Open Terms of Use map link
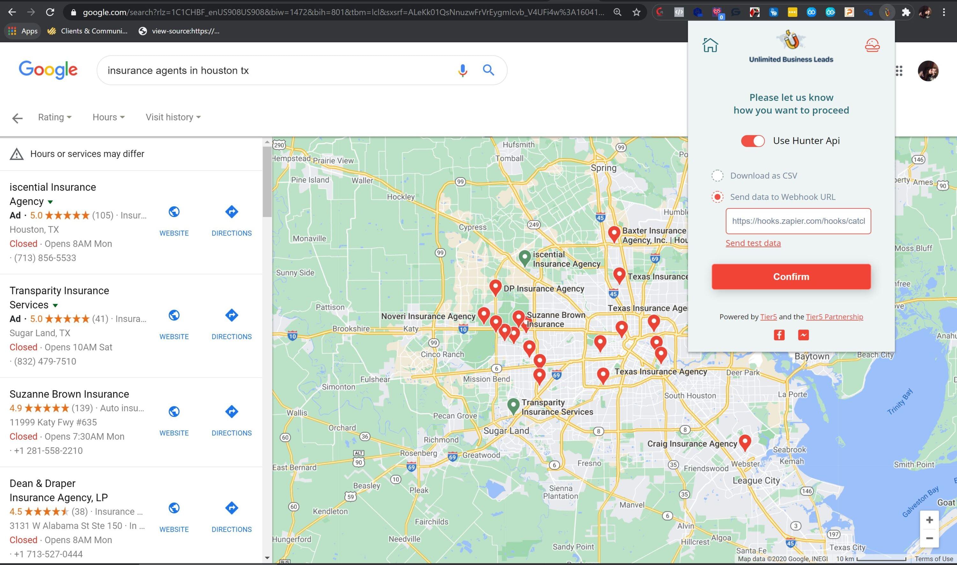The width and height of the screenshot is (957, 565). click(934, 559)
